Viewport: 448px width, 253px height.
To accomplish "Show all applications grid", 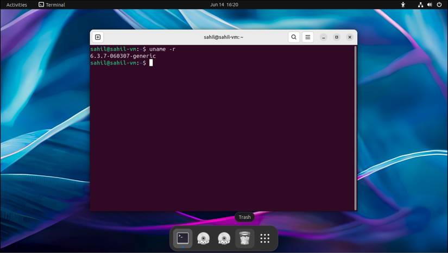I will coord(265,238).
